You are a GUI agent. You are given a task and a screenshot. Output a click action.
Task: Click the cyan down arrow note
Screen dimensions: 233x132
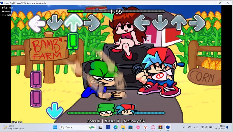tap(55, 111)
